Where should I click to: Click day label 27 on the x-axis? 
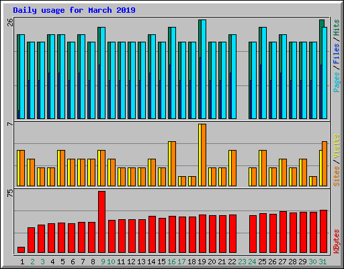tap(282, 262)
